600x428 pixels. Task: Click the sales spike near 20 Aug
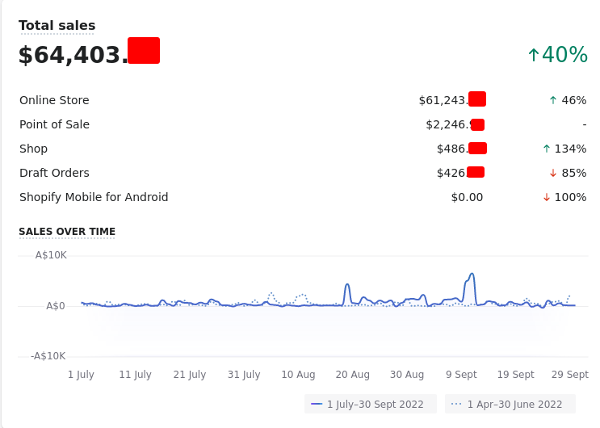click(x=347, y=285)
